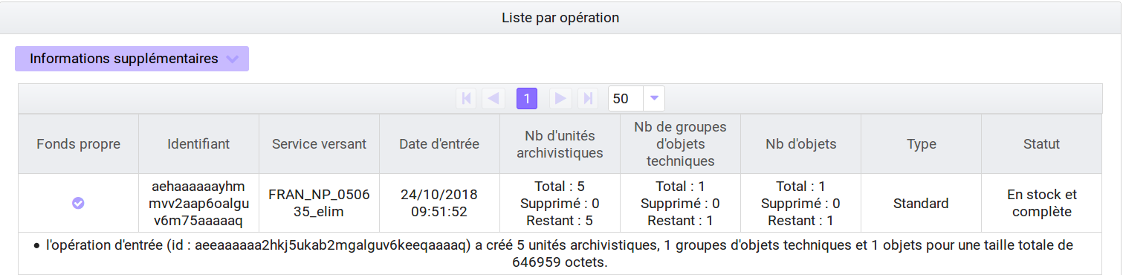Click the Identifiant column header
Image resolution: width=1123 pixels, height=275 pixels.
point(198,144)
